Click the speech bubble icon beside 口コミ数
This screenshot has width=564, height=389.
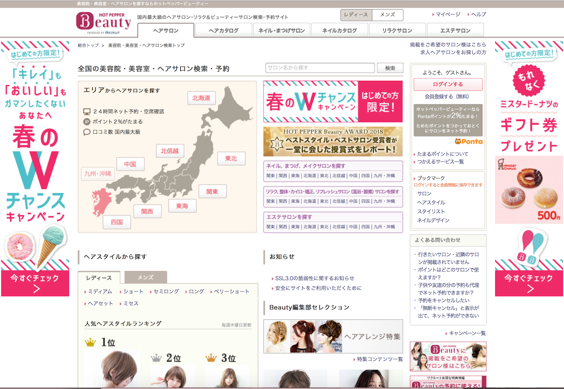coord(87,132)
